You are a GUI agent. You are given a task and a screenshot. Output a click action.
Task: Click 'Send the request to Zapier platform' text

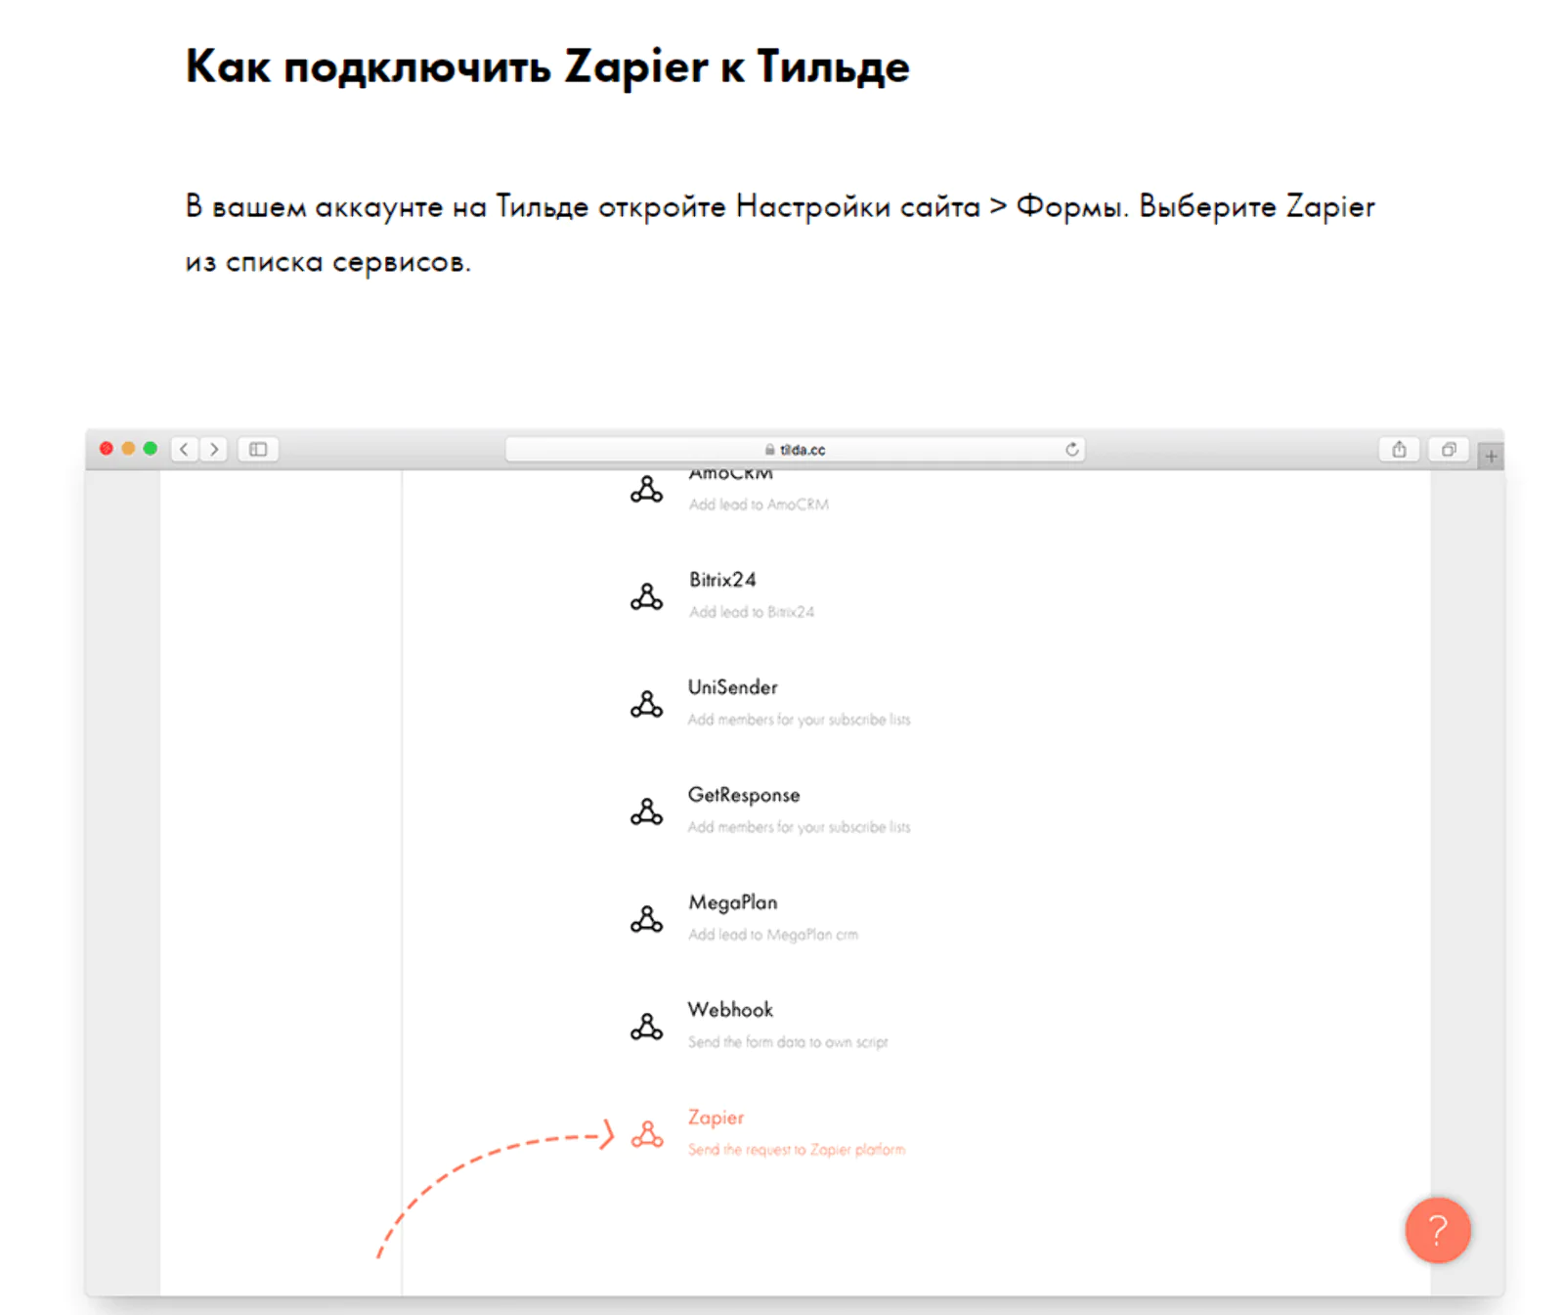pos(797,1150)
